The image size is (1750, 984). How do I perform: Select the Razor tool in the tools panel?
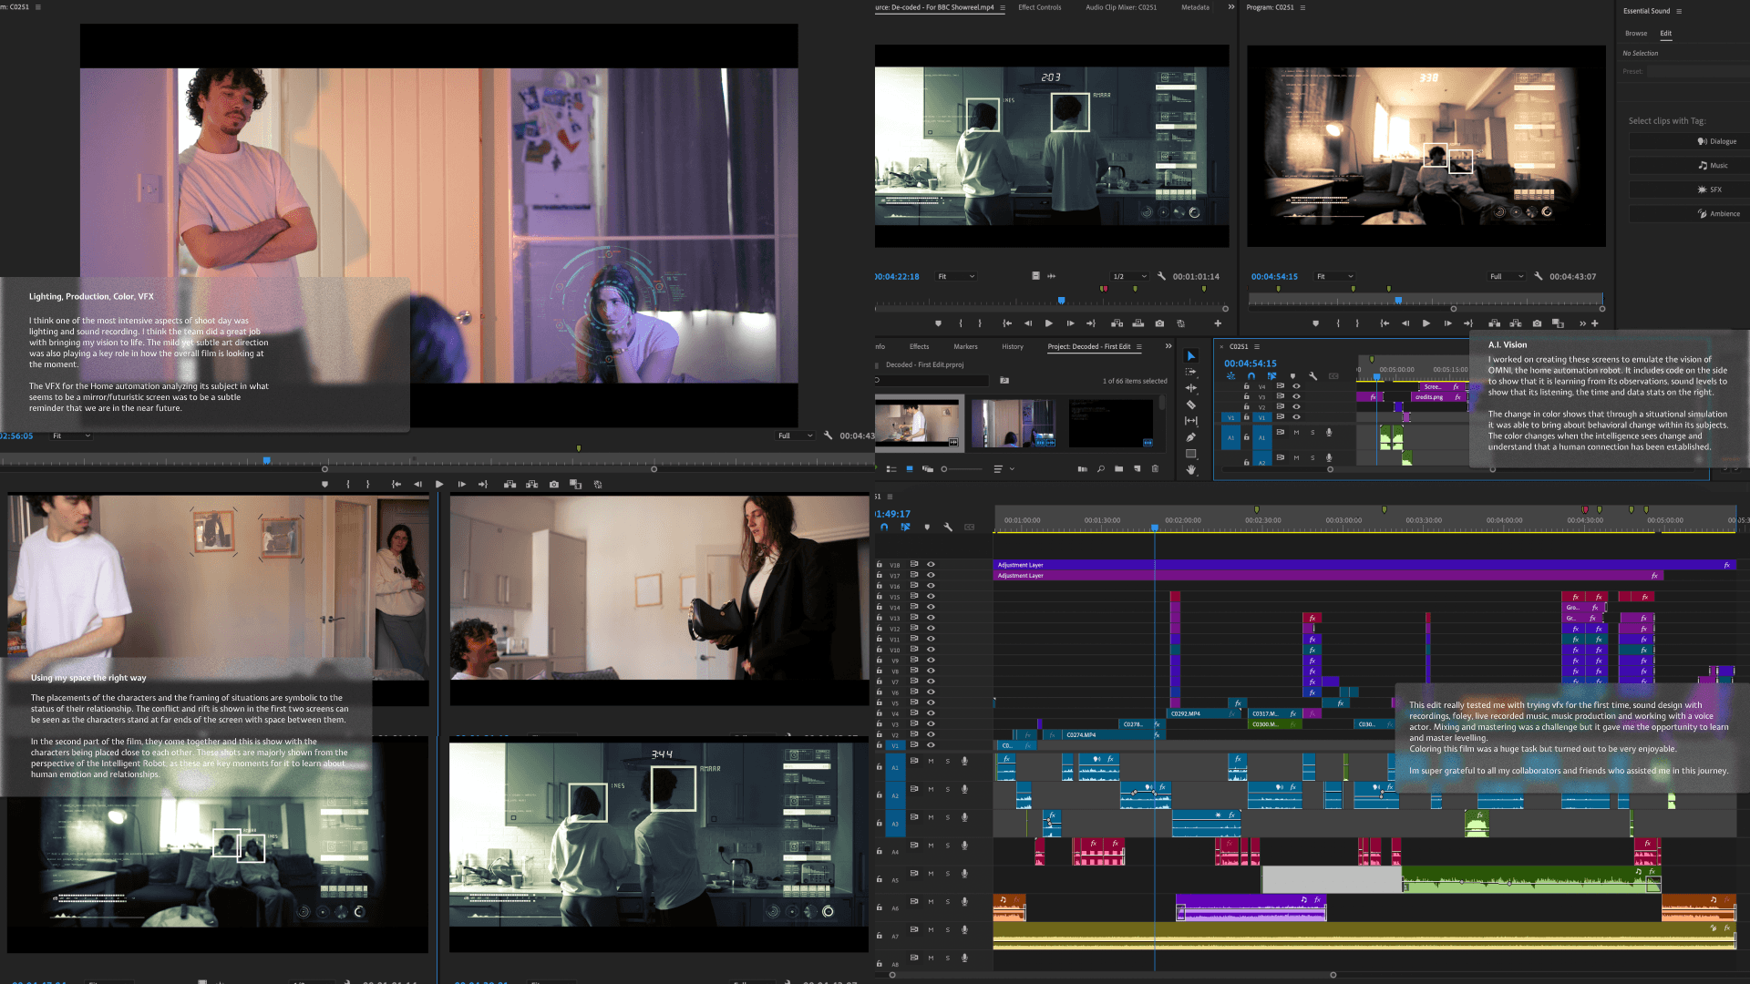pyautogui.click(x=1190, y=405)
